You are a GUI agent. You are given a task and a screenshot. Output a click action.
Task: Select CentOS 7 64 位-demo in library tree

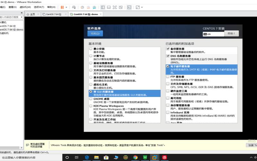[12, 30]
